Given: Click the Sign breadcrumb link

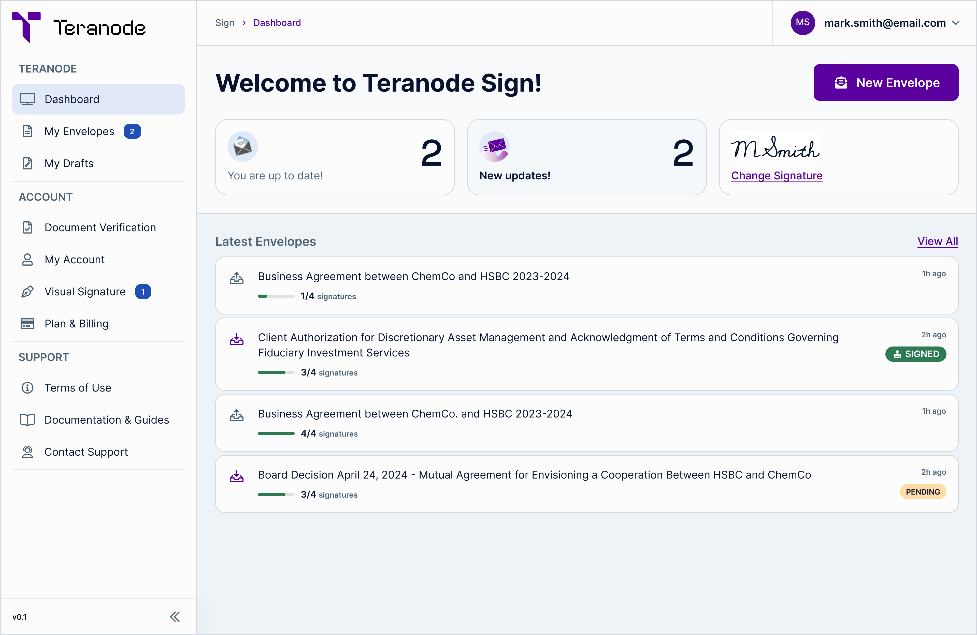Looking at the screenshot, I should click(x=225, y=23).
